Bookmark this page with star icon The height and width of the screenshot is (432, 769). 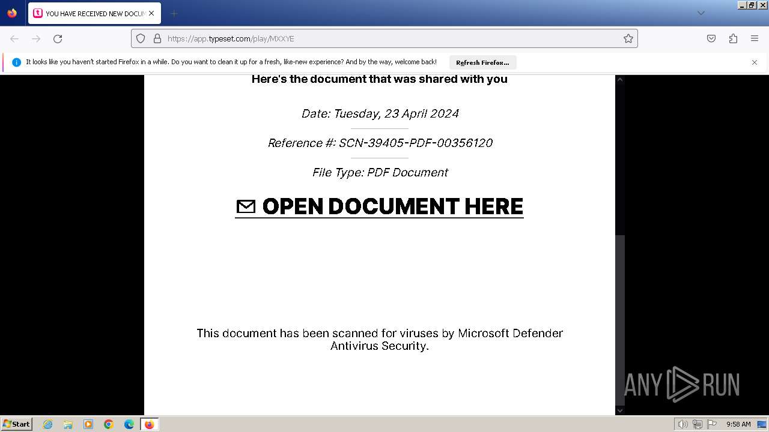[628, 38]
